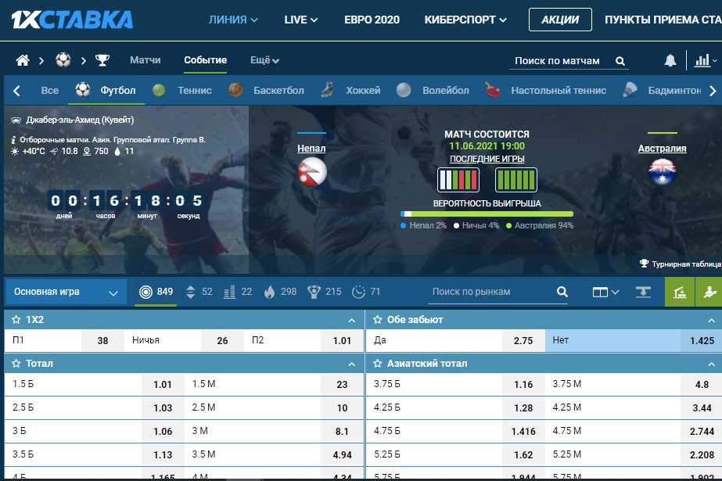Image resolution: width=722 pixels, height=481 pixels.
Task: Open the 1XСТАВКА logo link
Action: point(72,20)
